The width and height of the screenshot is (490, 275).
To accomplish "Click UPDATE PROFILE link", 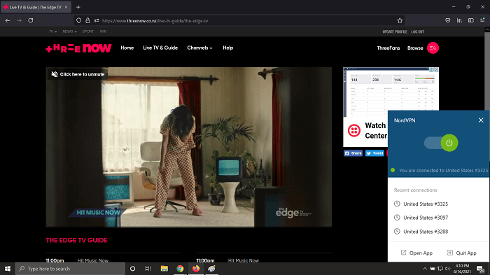I will pyautogui.click(x=395, y=32).
